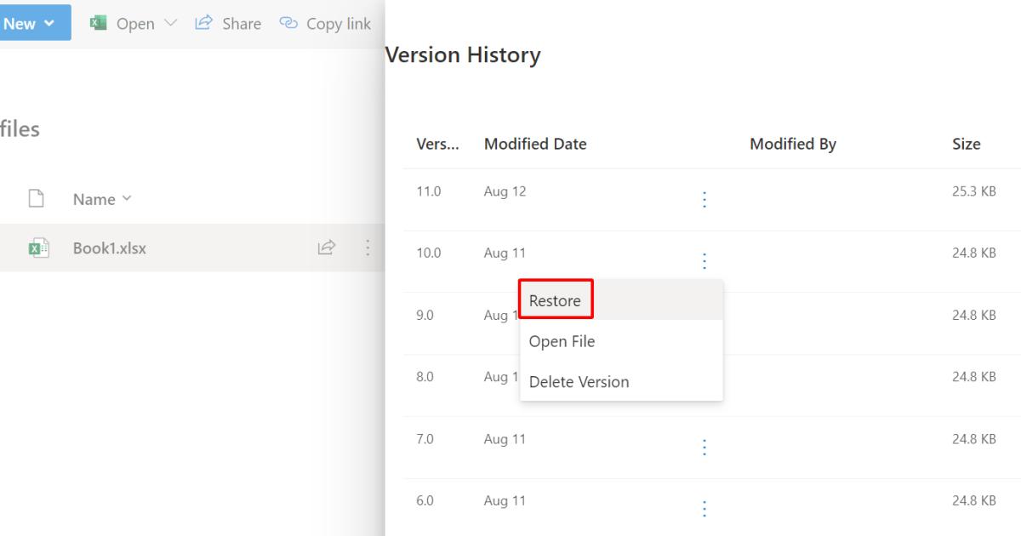
Task: Expand the New button dropdown
Action: coord(48,24)
